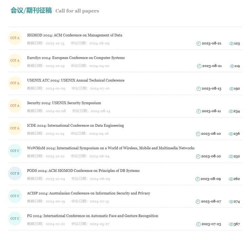Open SIGMOD 2024 conference link
The image size is (249, 233).
coord(74,35)
